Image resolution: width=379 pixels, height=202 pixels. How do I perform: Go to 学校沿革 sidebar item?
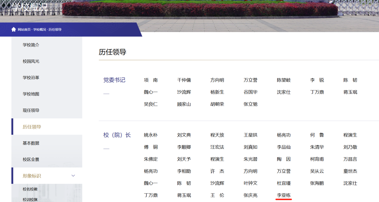pyautogui.click(x=31, y=78)
